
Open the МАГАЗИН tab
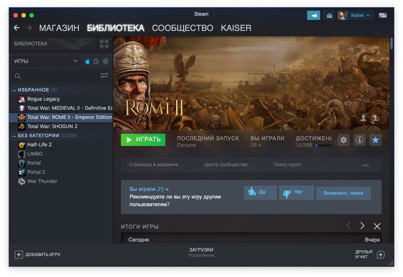[59, 28]
